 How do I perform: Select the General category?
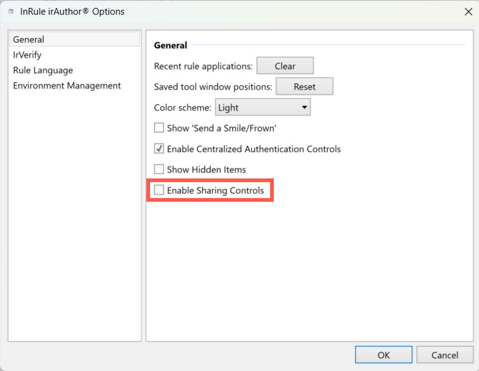pyautogui.click(x=75, y=39)
